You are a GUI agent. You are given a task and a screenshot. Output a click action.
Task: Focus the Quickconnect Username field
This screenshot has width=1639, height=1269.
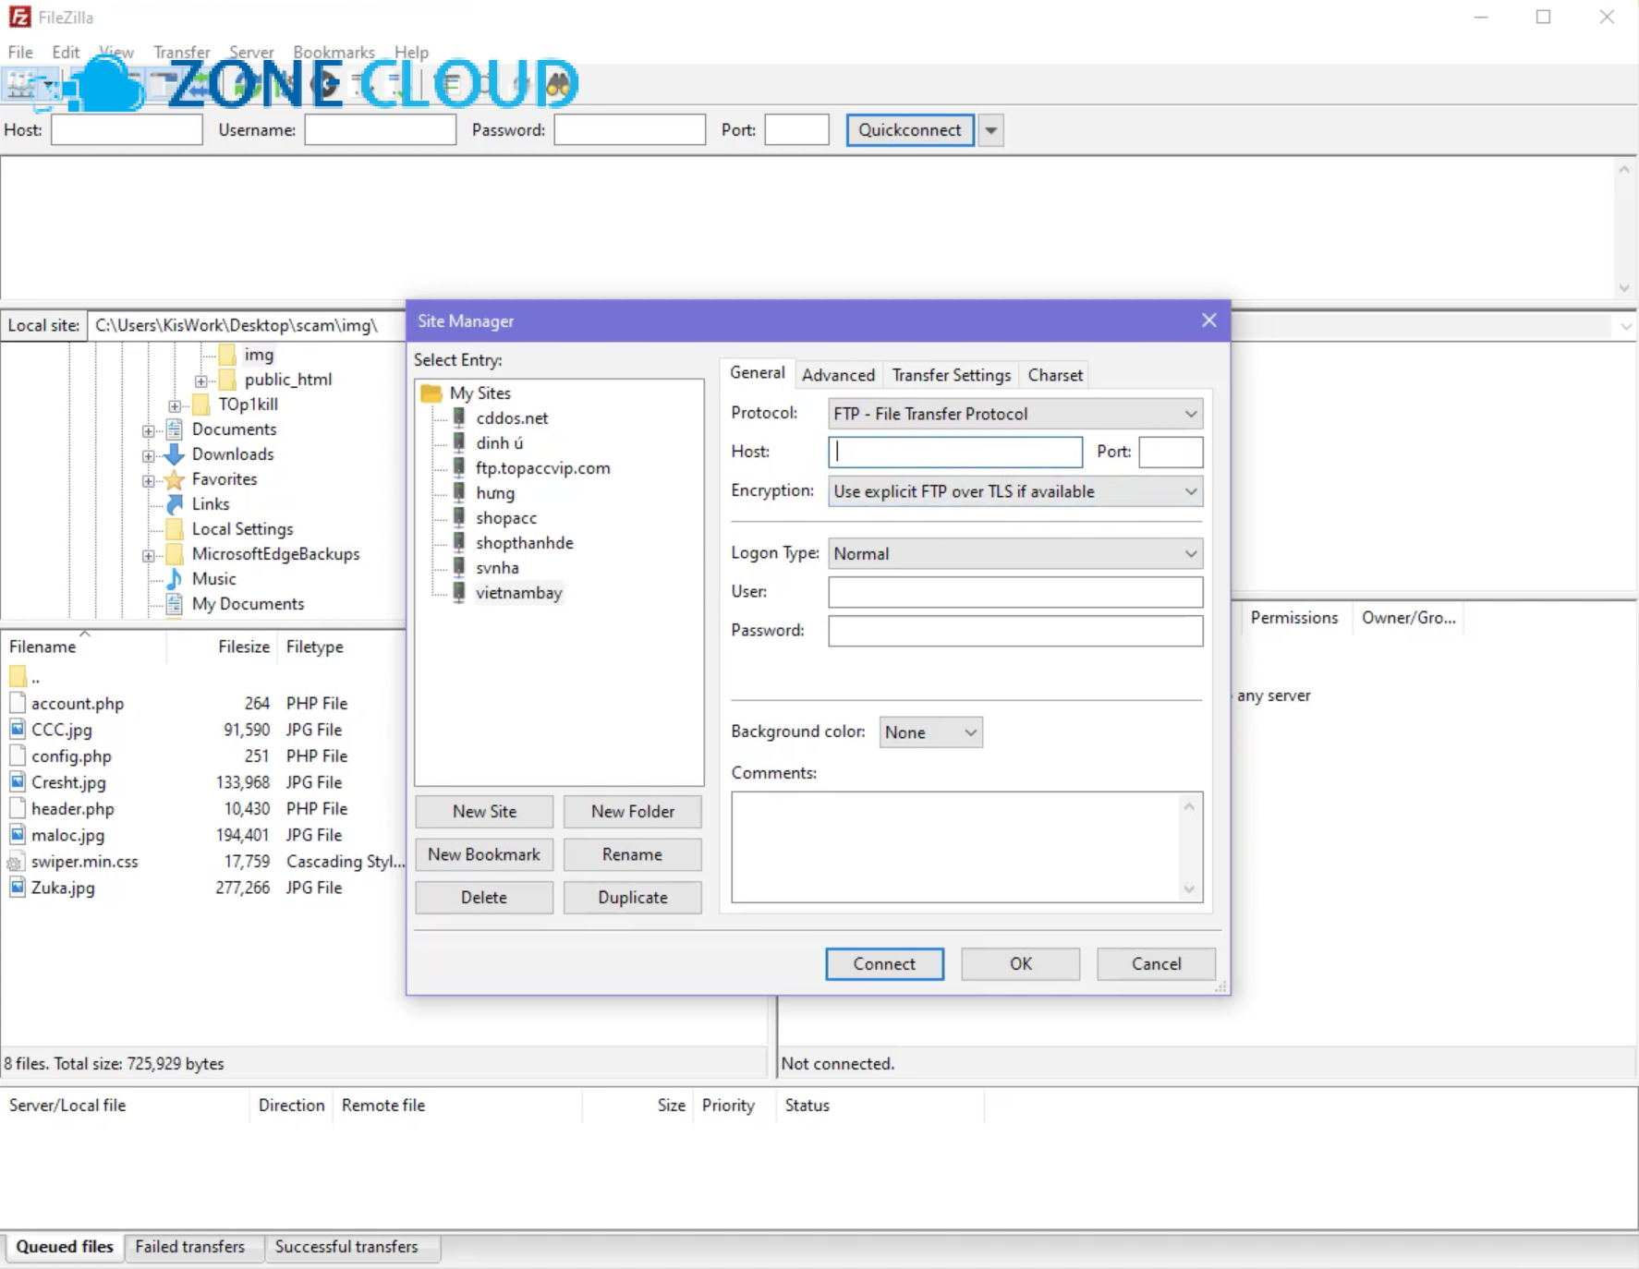[381, 130]
